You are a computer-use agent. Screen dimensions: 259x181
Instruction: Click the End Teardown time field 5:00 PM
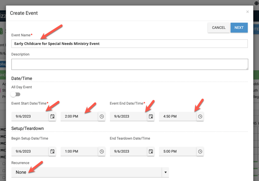(177, 152)
